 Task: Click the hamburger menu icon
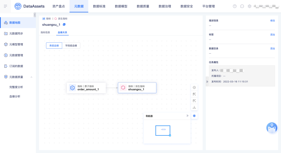click(x=5, y=6)
